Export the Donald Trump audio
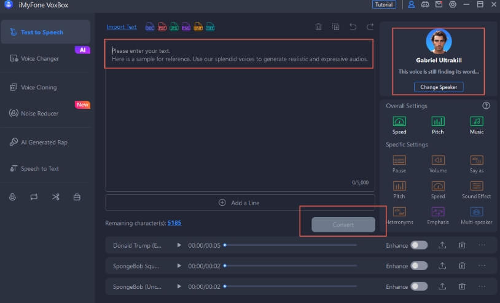500x303 pixels. pyautogui.click(x=442, y=245)
